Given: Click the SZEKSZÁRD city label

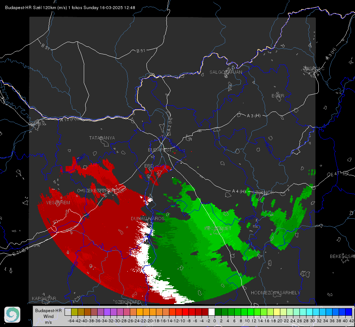Looking at the screenshot, I should [x=128, y=302].
